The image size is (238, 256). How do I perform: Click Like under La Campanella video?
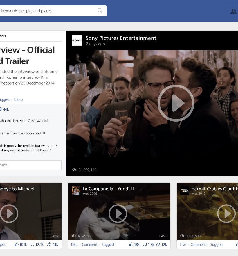click(74, 245)
